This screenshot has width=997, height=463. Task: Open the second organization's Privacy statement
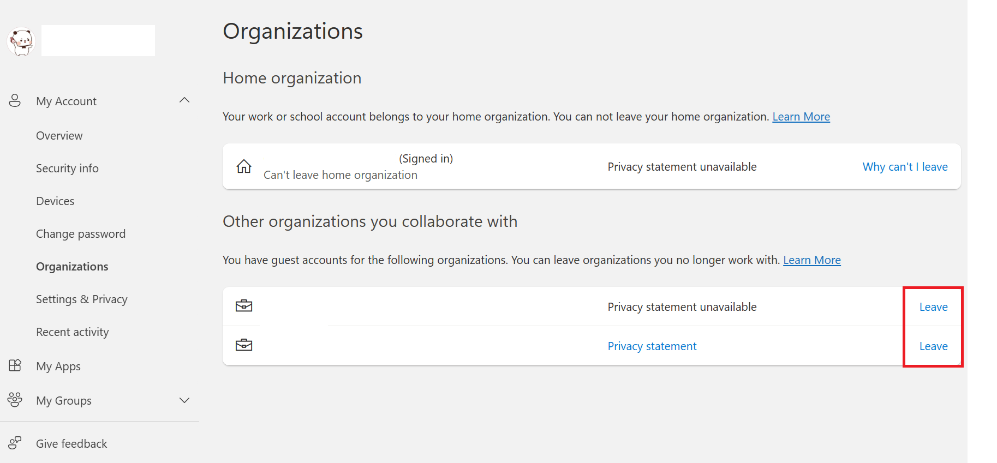pyautogui.click(x=652, y=346)
